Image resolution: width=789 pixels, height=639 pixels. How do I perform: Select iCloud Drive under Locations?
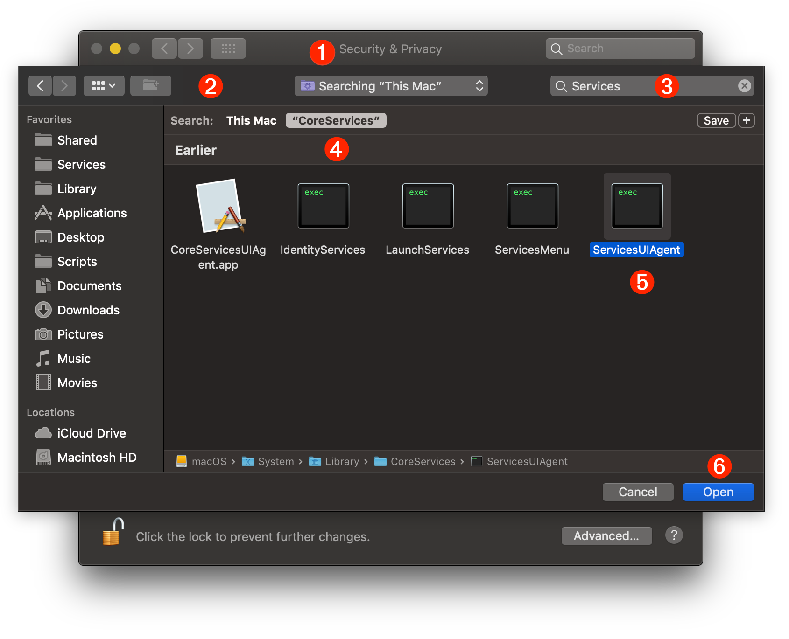pyautogui.click(x=91, y=433)
